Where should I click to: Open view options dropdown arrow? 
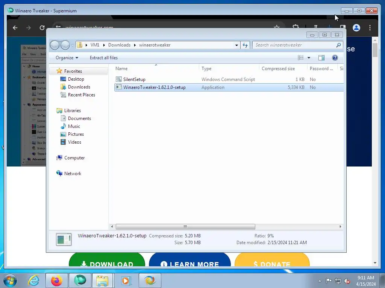[x=309, y=58]
